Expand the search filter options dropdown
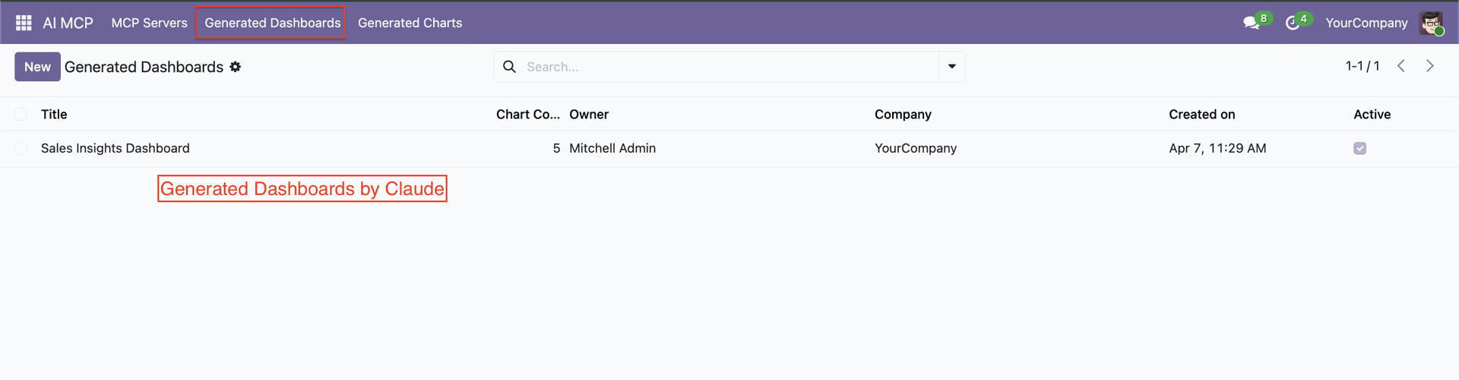Image resolution: width=1459 pixels, height=380 pixels. tap(951, 67)
